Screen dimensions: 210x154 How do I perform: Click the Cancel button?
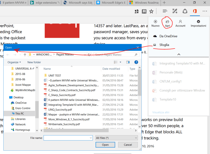tap(128, 145)
